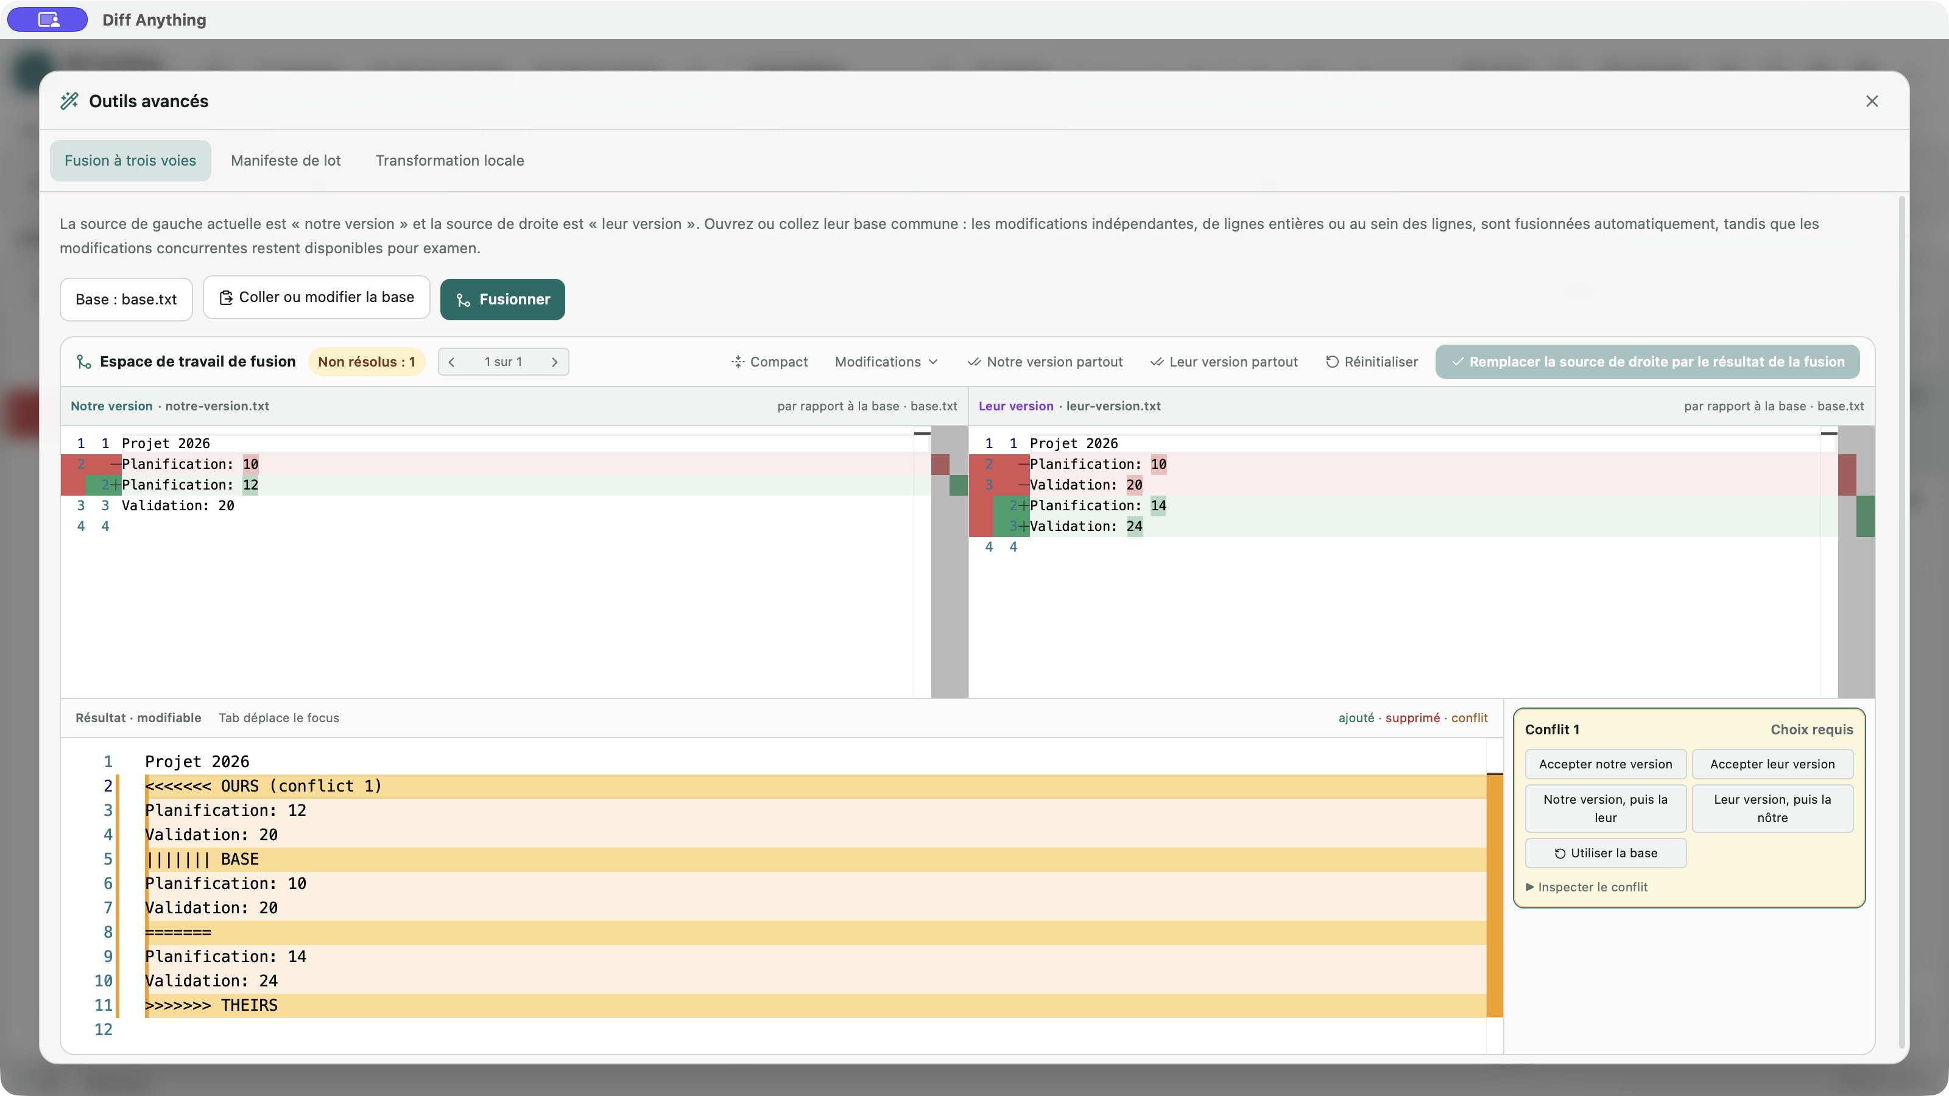The width and height of the screenshot is (1949, 1096).
Task: Open the Manifeste de lot tab
Action: pos(286,160)
